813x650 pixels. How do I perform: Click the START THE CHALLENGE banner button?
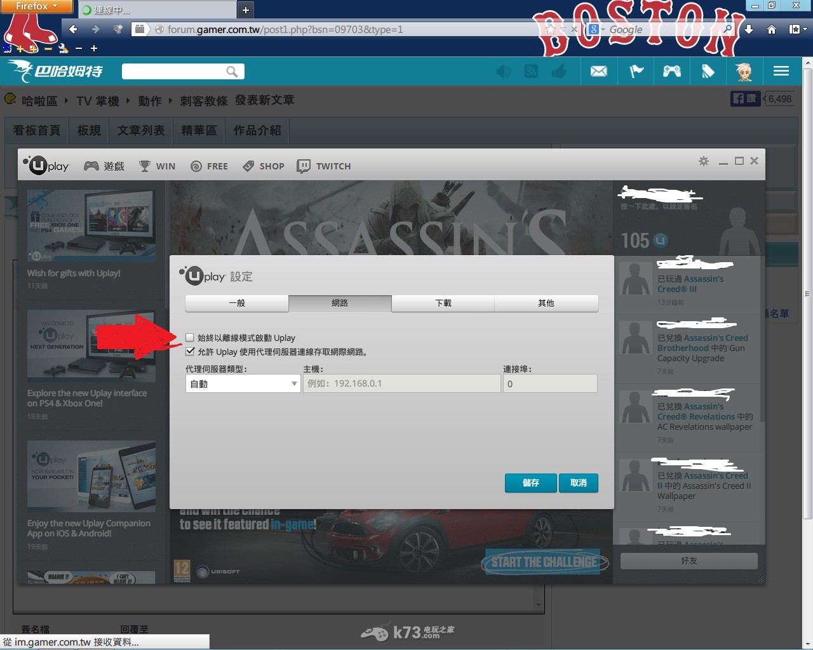click(x=544, y=562)
